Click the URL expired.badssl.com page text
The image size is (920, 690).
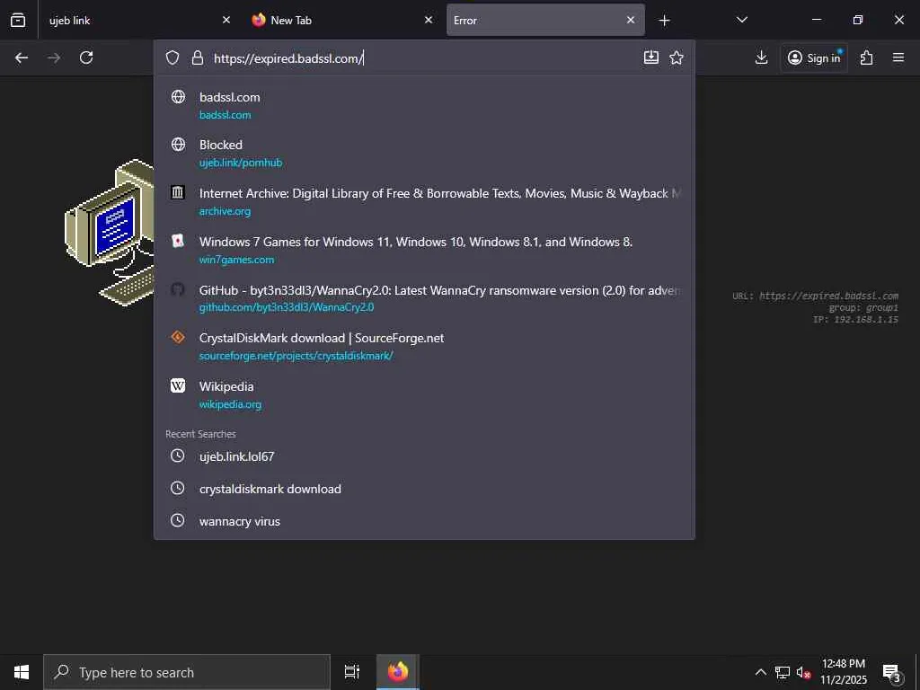815,296
